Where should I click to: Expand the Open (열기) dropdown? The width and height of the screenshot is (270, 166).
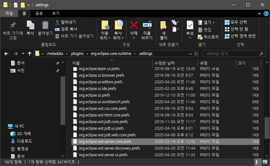coord(214,22)
